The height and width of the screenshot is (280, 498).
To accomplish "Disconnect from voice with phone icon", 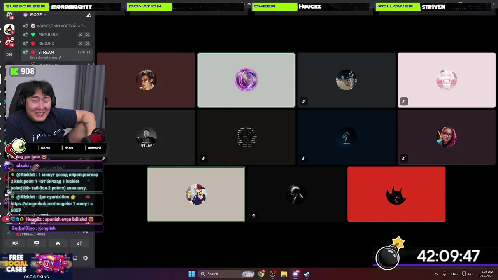I will tap(85, 232).
